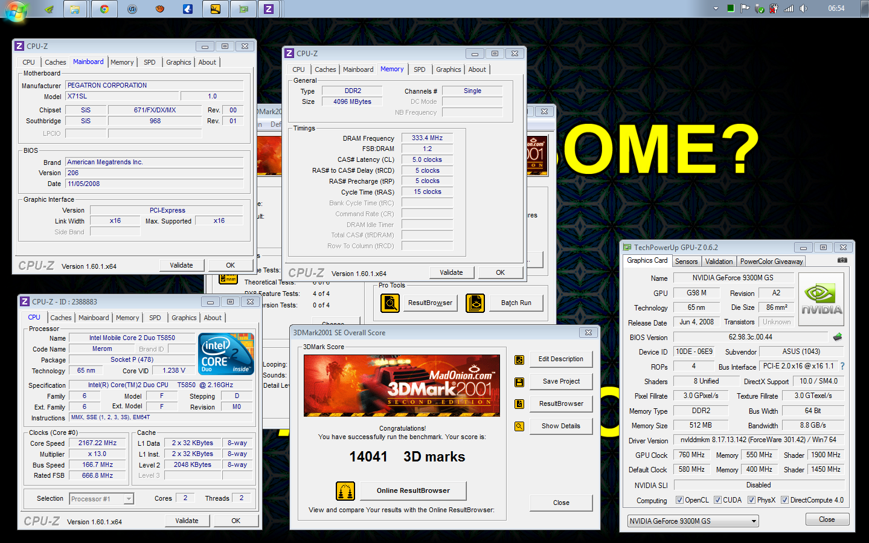Click the Edit Description icon in 3DMark score dialog
This screenshot has width=869, height=543.
click(x=519, y=360)
